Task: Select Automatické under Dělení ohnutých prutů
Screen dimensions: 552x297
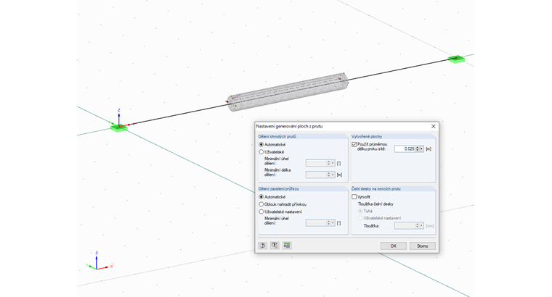Action: [x=261, y=145]
